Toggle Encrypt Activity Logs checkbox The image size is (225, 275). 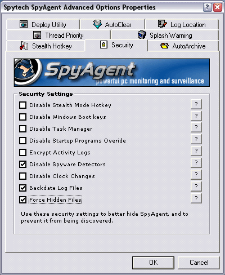[x=22, y=152]
